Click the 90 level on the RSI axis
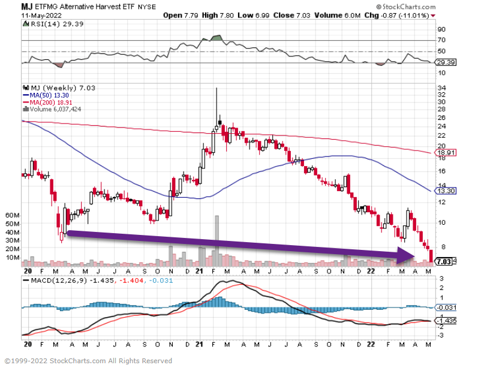This screenshot has height=368, width=490. coord(441,29)
